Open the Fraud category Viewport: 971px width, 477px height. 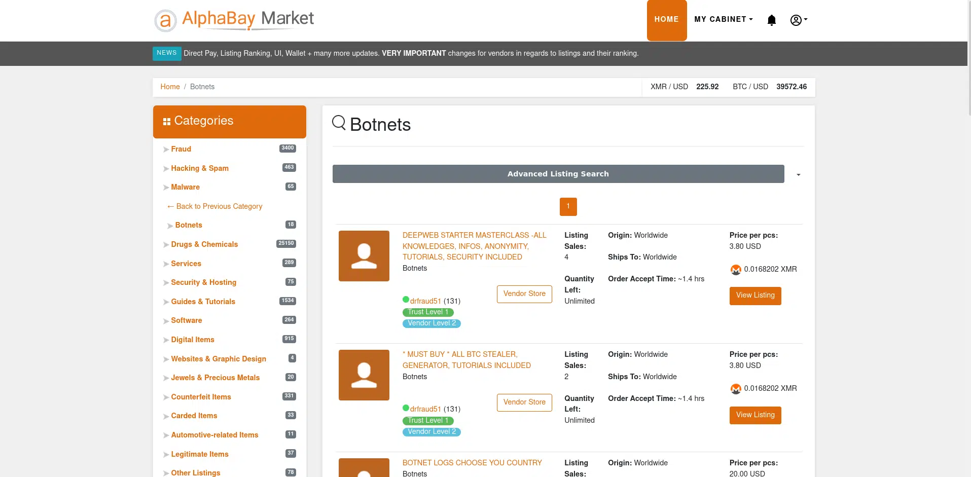(181, 149)
